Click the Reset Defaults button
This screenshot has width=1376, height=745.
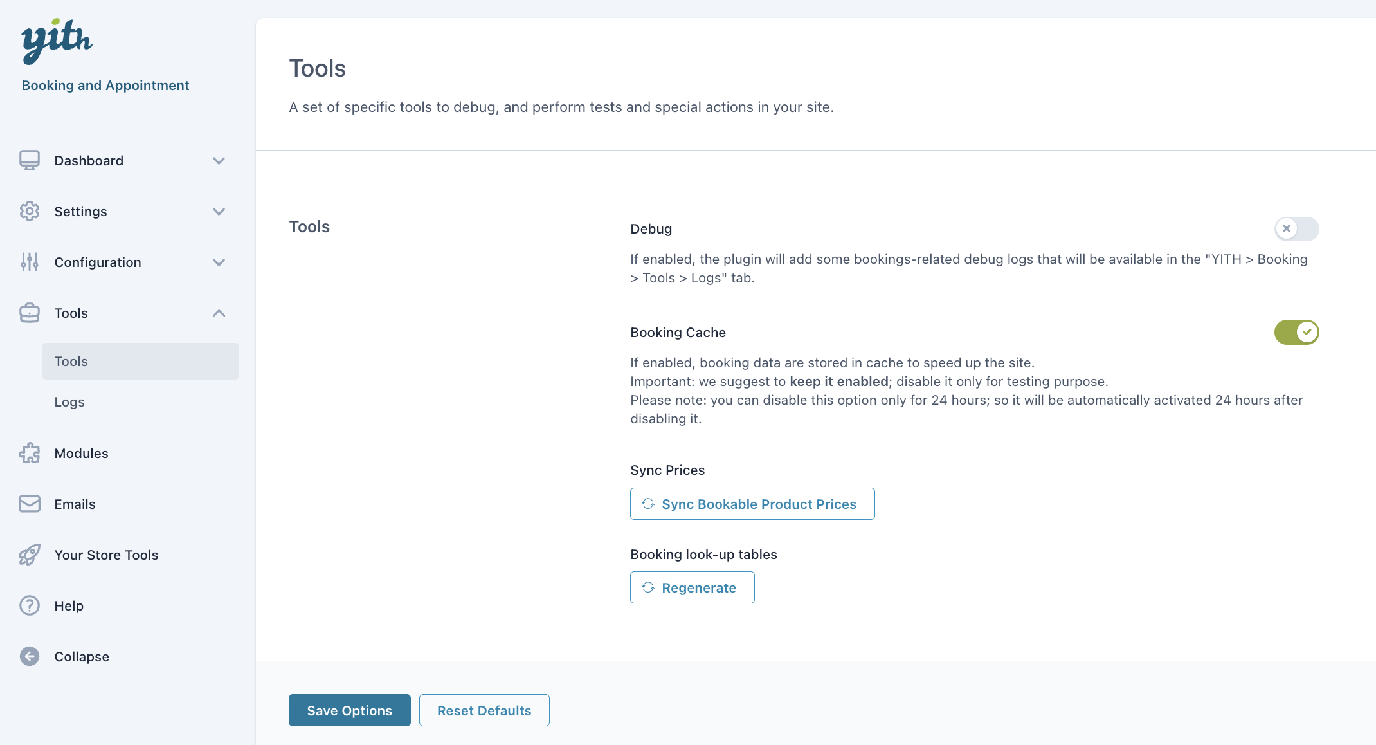(484, 710)
